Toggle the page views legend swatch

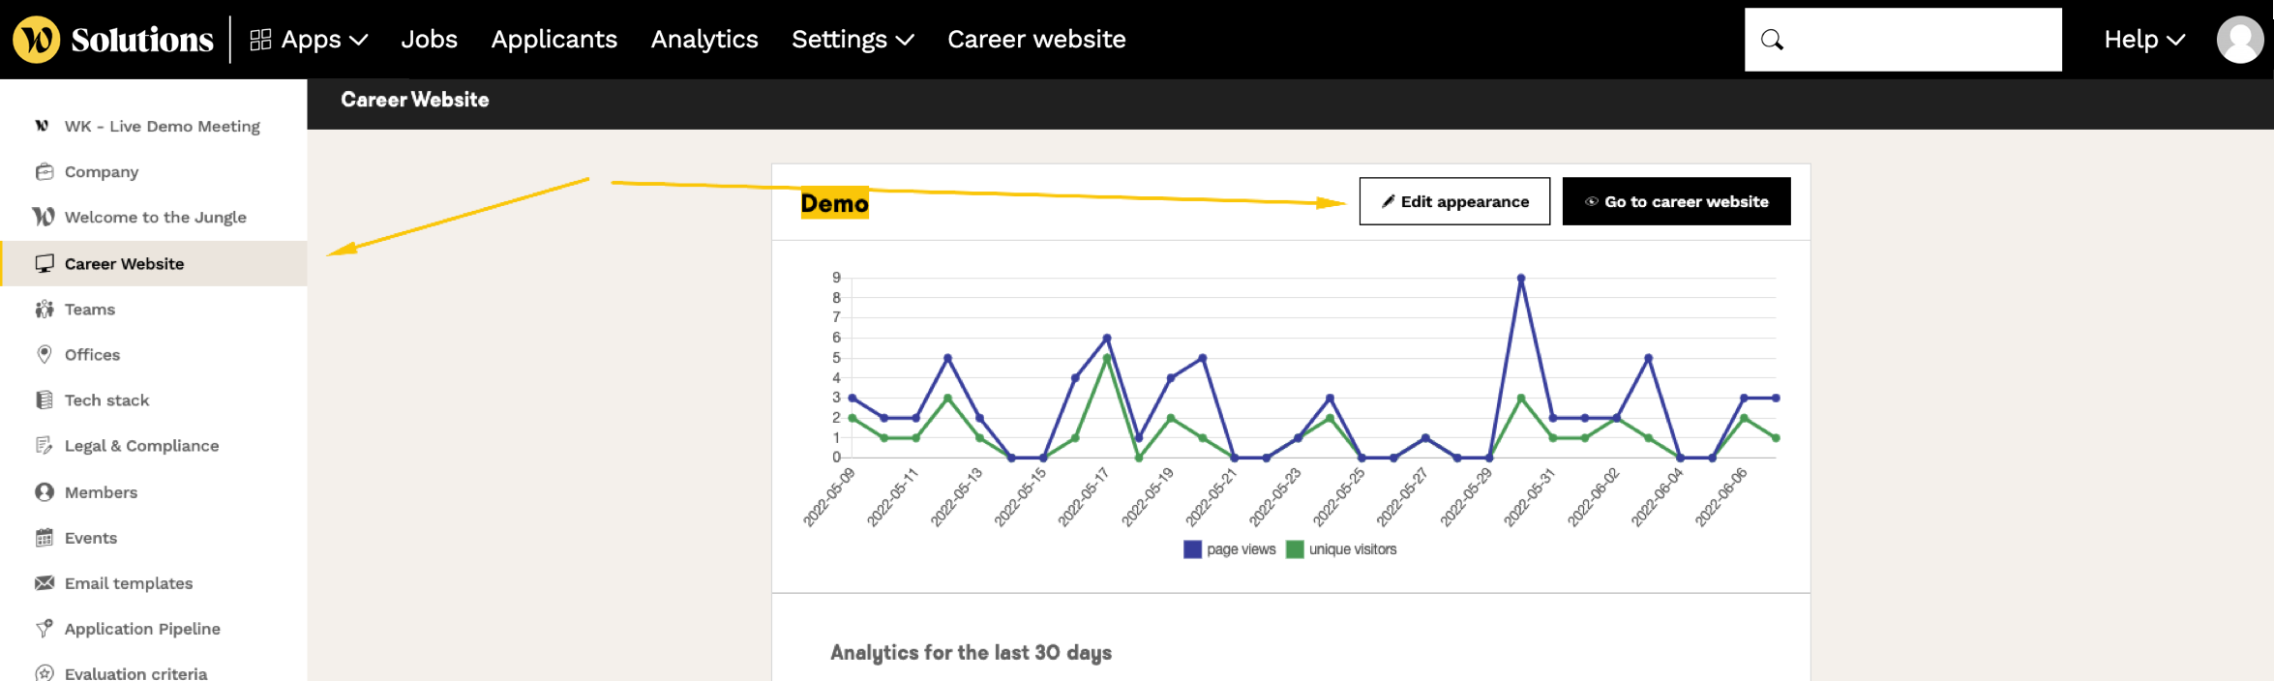1192,549
